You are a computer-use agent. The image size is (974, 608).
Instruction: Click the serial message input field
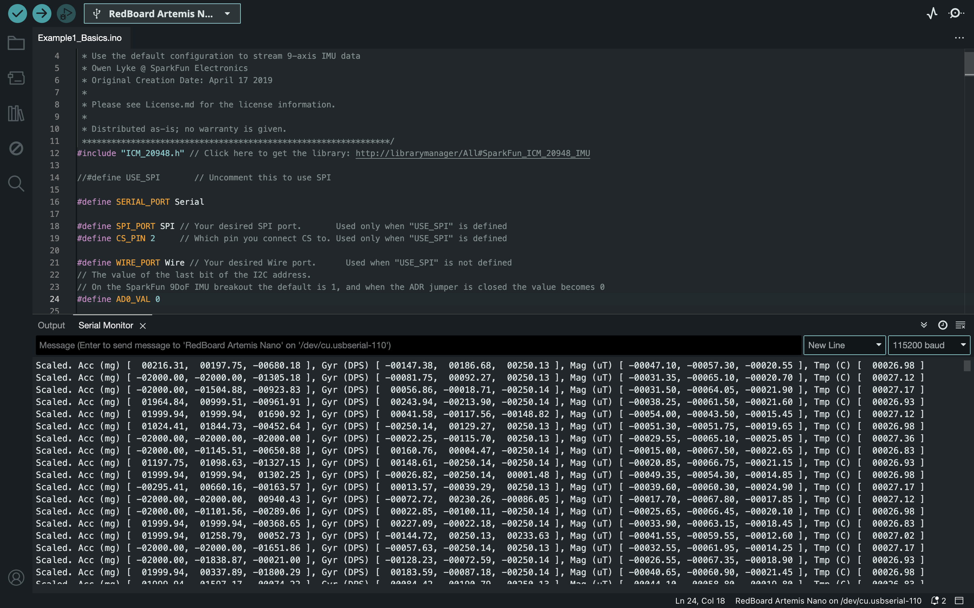pyautogui.click(x=418, y=345)
